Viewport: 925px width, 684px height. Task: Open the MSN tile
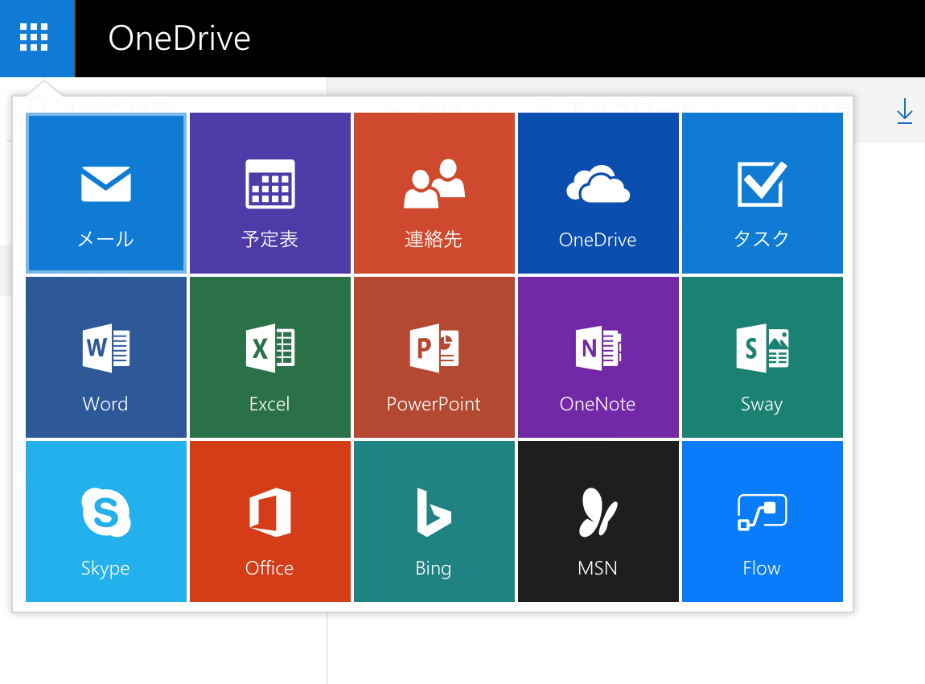pos(598,521)
